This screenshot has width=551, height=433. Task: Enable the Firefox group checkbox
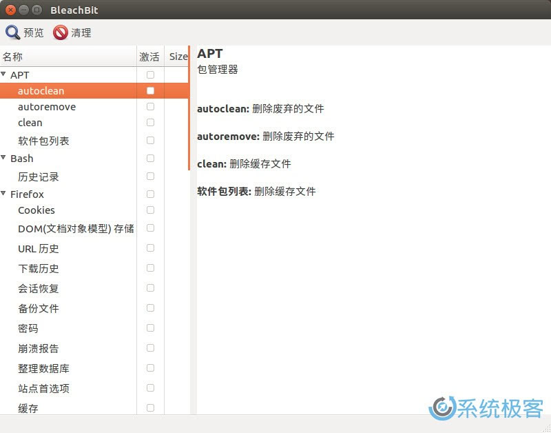(x=150, y=194)
